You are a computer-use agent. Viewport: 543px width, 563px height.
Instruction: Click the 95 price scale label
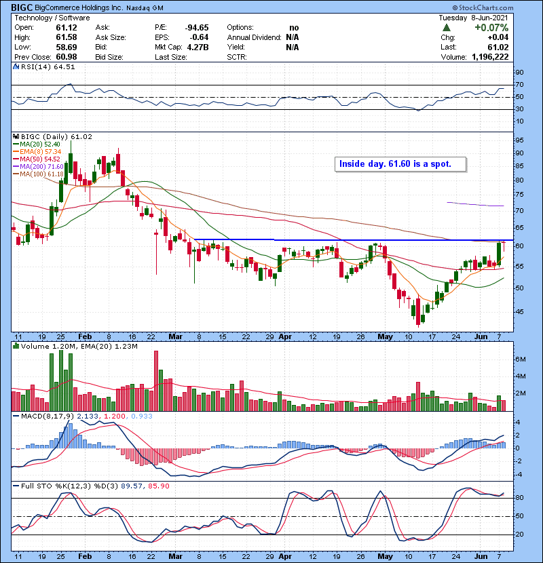pyautogui.click(x=519, y=140)
